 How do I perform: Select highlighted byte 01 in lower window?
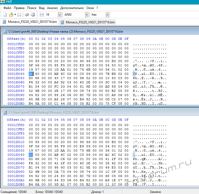click(x=31, y=155)
